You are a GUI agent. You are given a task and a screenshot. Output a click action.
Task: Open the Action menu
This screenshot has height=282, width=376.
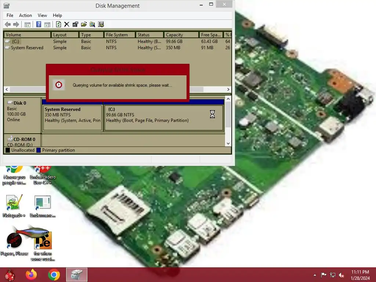pos(25,15)
